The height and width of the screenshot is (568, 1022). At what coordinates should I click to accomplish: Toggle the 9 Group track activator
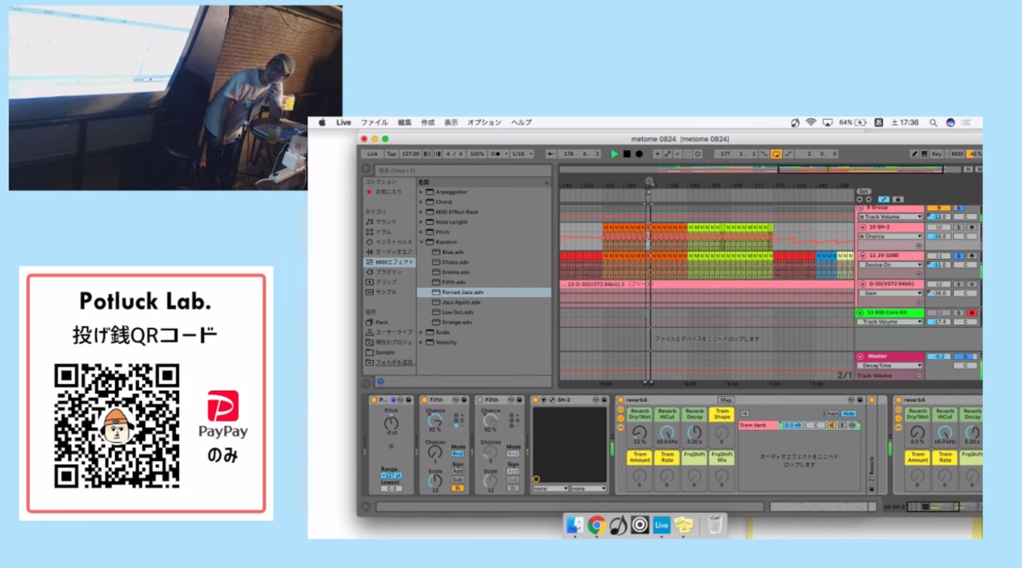[939, 208]
